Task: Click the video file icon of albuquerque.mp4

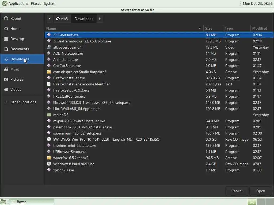Action: [x=49, y=47]
